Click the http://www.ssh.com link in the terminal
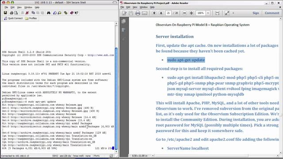The width and height of the screenshot is (283, 159). click(x=101, y=55)
